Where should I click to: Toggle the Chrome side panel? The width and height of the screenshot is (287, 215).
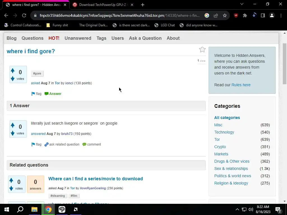coord(263,16)
